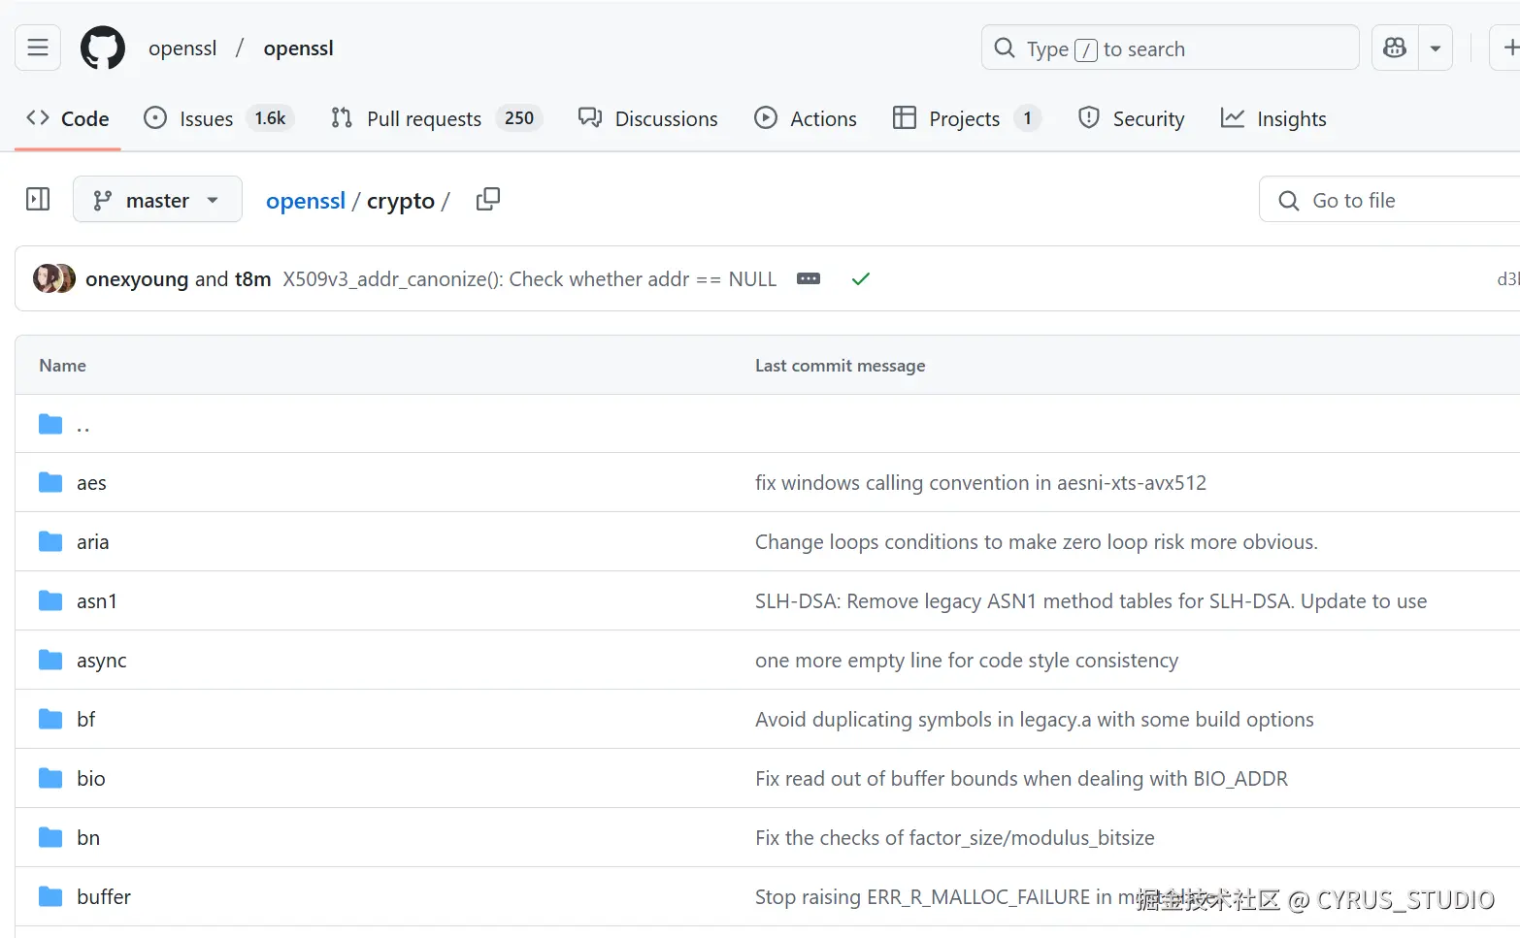Open the parent directory '..' link
This screenshot has width=1520, height=938.
(x=83, y=425)
